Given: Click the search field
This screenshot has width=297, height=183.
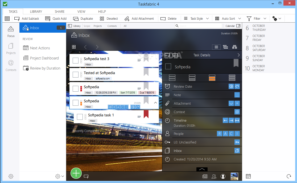Looking at the screenshot, I should pos(198,26).
